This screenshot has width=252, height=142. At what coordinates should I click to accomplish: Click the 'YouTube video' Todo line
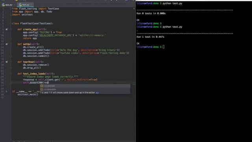[76, 53]
